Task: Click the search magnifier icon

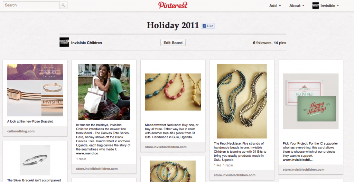Action: tap(63, 5)
